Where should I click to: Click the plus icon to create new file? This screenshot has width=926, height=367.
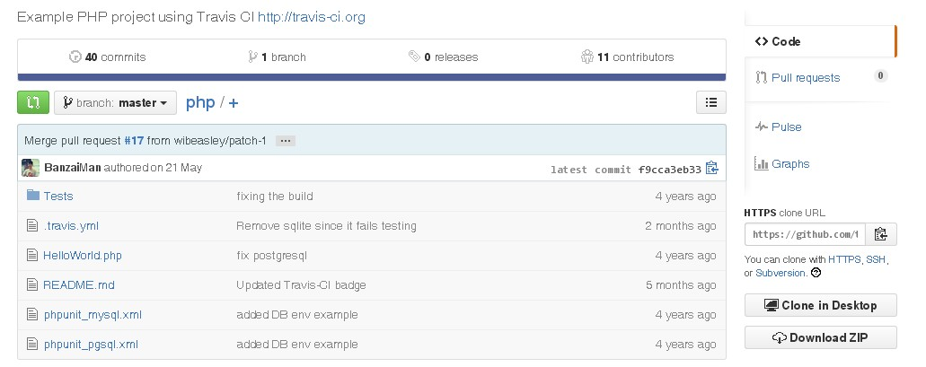[234, 103]
